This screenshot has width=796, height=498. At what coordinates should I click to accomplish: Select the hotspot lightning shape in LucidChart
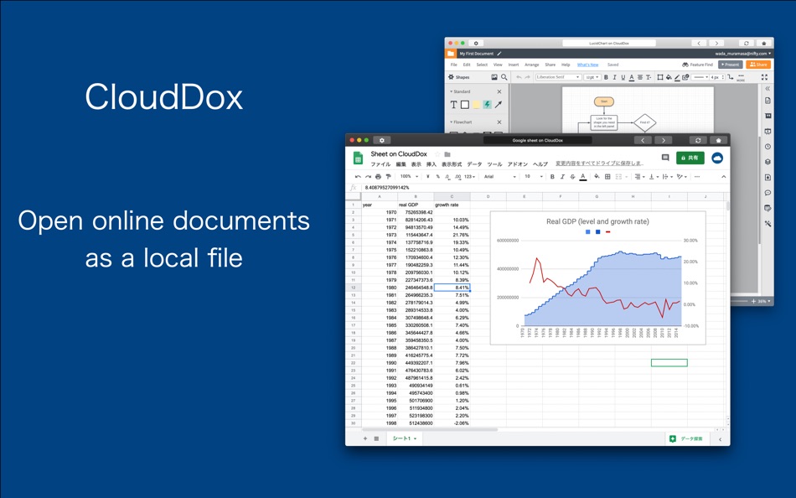(487, 105)
